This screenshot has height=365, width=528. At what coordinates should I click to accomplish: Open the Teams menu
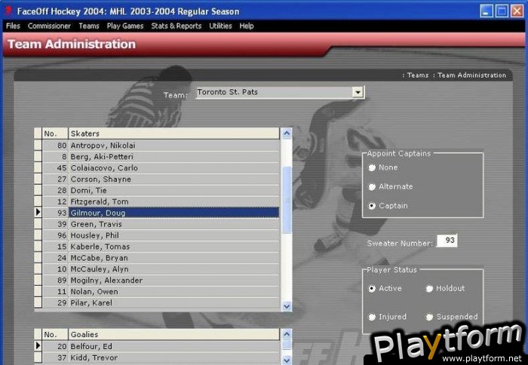point(89,26)
